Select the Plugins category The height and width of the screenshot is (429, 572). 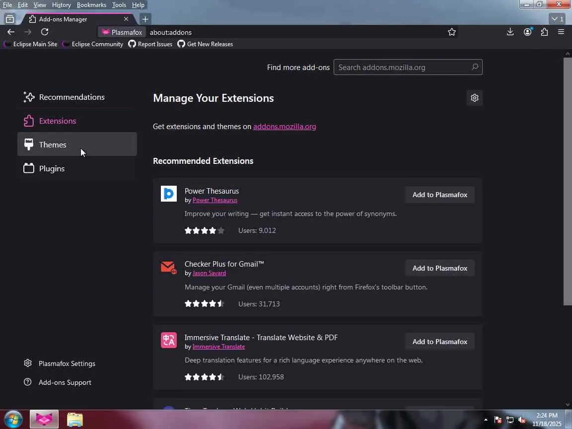point(77,168)
